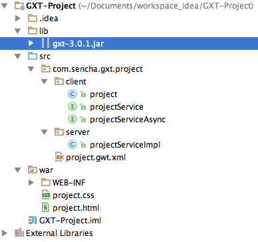Screen dimensions: 258x242
Task: Click the class icon beside projectServiceImpl
Action: click(72, 145)
